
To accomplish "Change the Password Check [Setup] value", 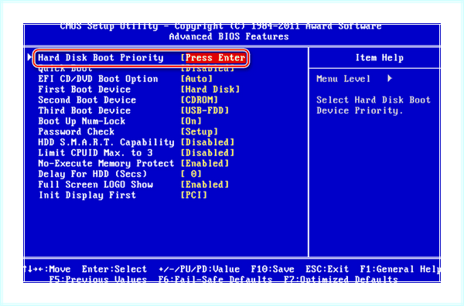I will pos(200,132).
